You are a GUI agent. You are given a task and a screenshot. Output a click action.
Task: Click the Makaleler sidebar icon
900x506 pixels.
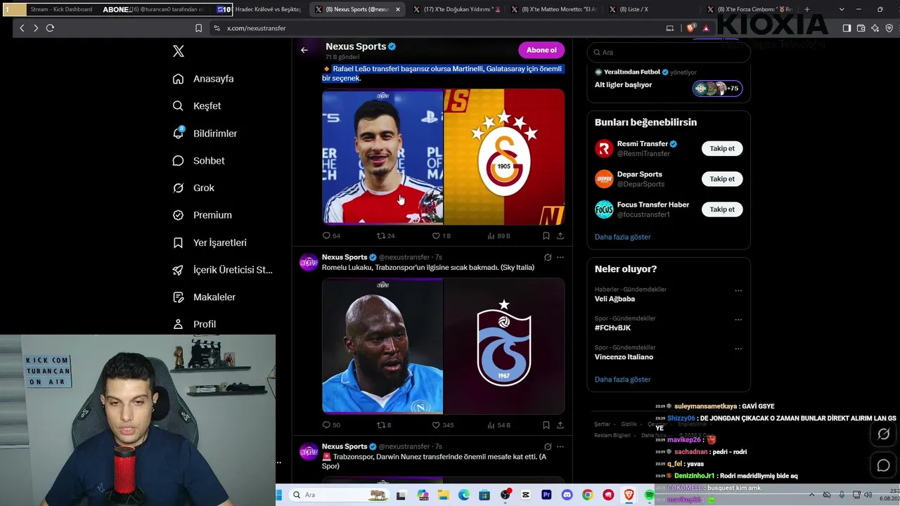click(x=179, y=297)
